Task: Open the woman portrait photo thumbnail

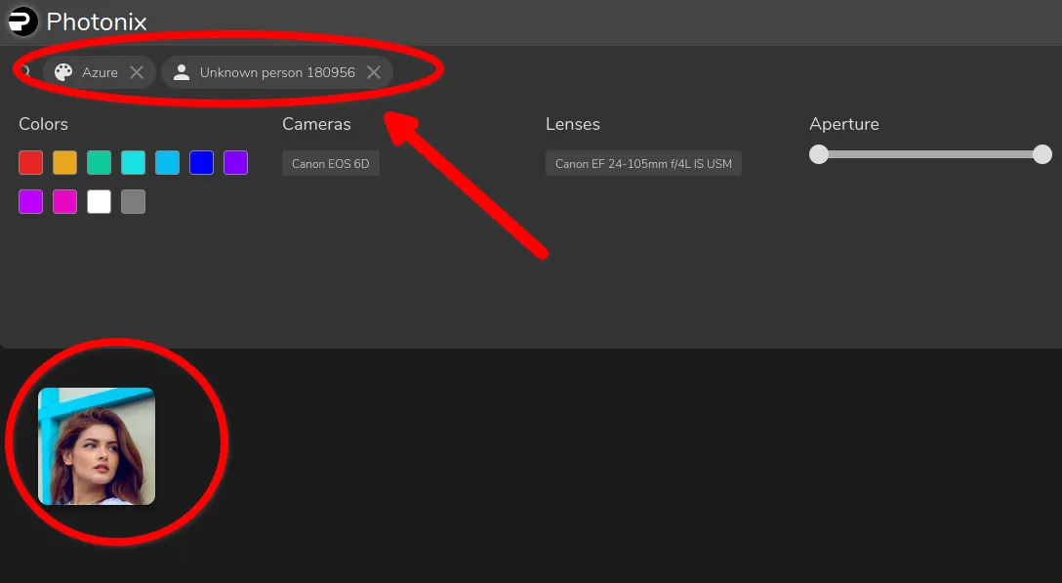Action: pyautogui.click(x=97, y=446)
